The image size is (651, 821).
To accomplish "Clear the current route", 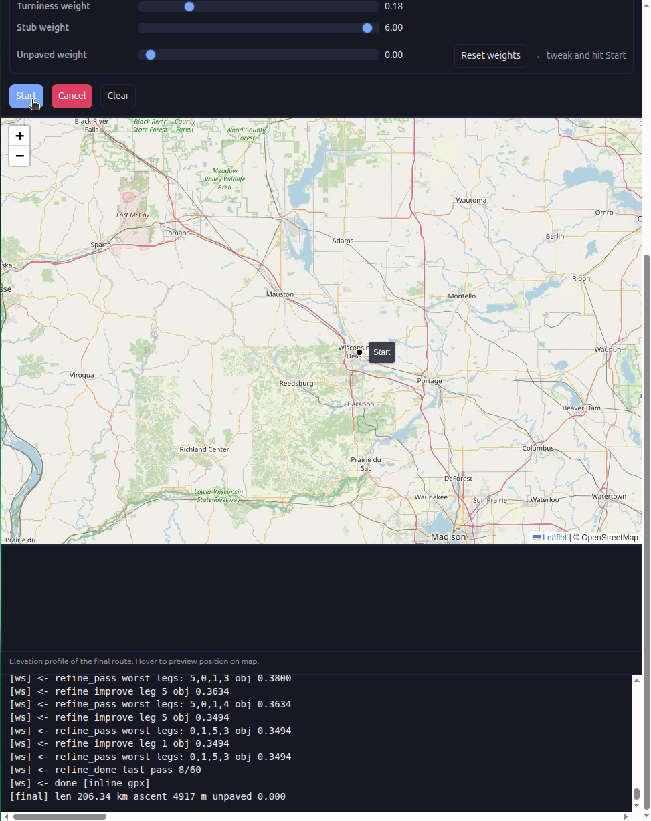I will pyautogui.click(x=118, y=96).
